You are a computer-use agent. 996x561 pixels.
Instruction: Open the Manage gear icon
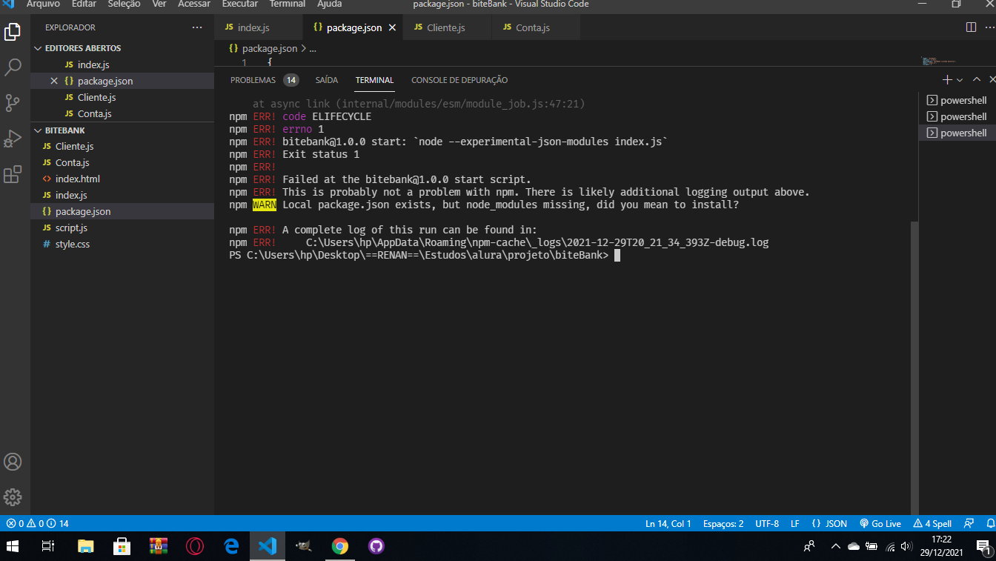coord(13,497)
